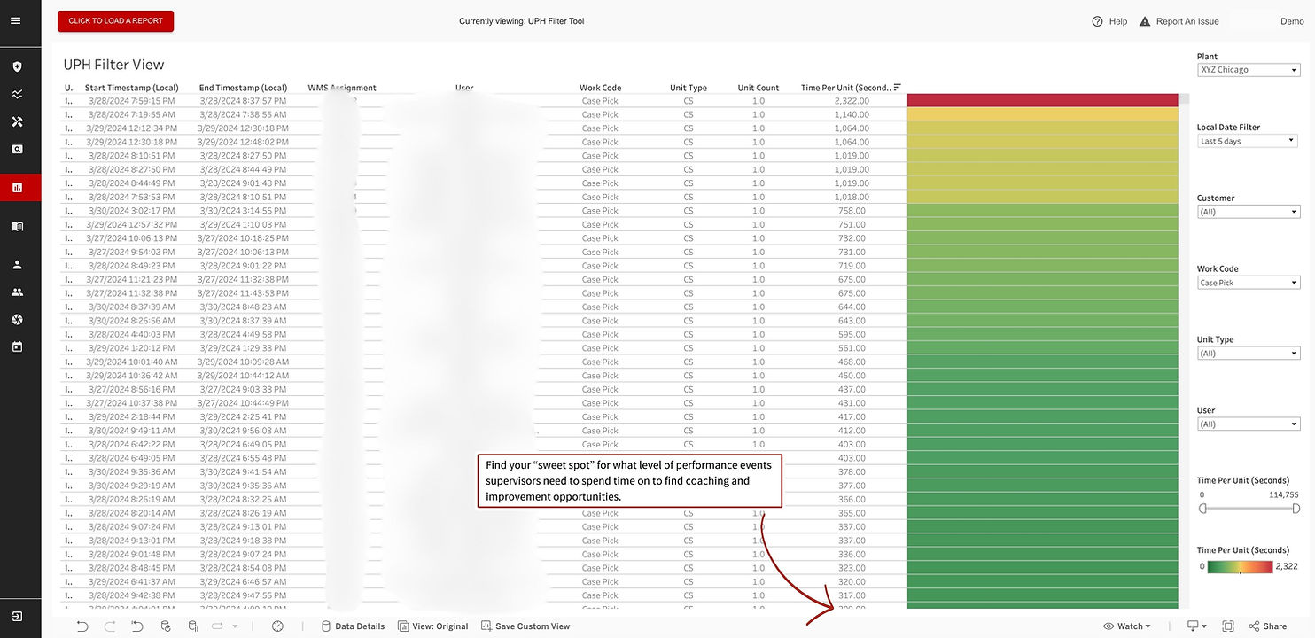This screenshot has width=1315, height=638.
Task: Open the Watch menu in bottom toolbar
Action: (x=1127, y=626)
